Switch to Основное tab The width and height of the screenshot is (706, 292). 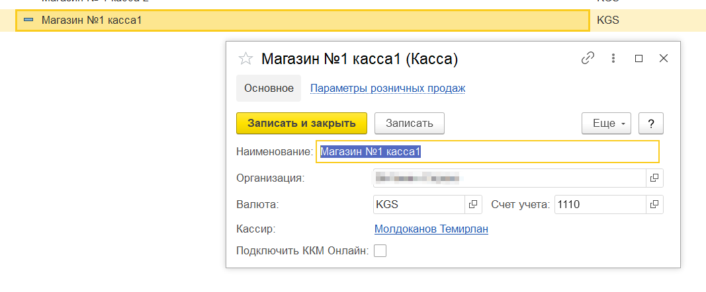point(269,88)
